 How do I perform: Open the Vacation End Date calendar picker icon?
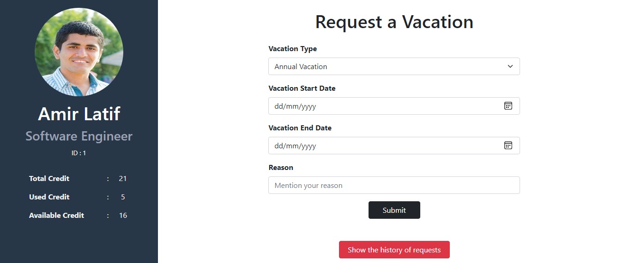click(x=508, y=146)
